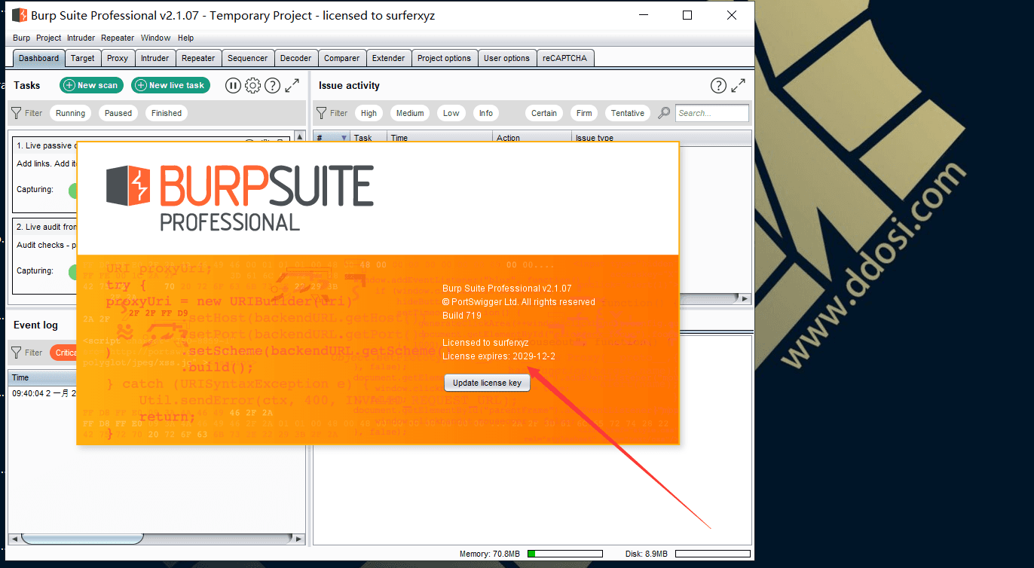Switch to the Sequencer tab

click(248, 58)
